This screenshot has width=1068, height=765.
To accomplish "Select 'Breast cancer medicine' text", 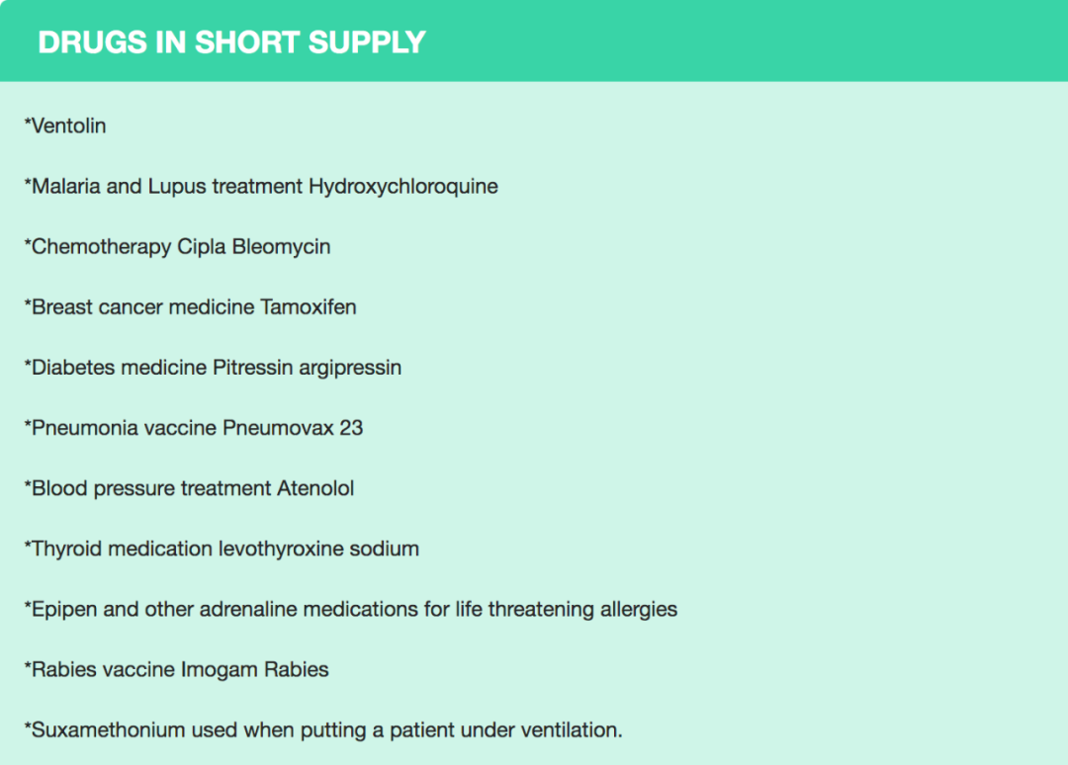I will point(142,306).
